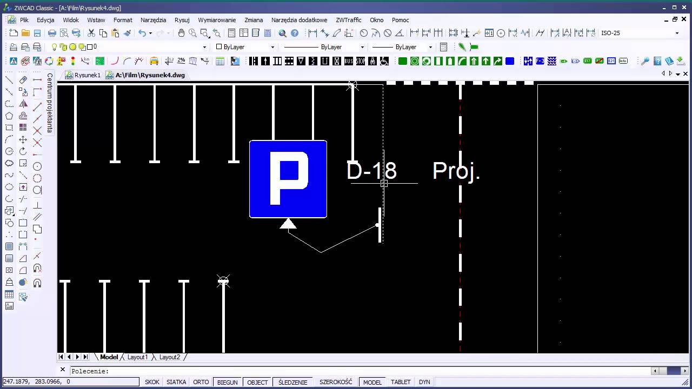
Task: Open the Wymiarowanie menu
Action: click(x=217, y=20)
